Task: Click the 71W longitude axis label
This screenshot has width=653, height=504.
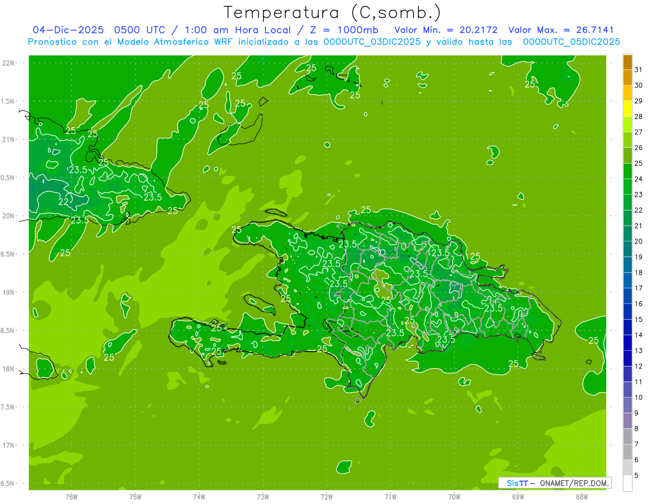Action: pyautogui.click(x=390, y=497)
